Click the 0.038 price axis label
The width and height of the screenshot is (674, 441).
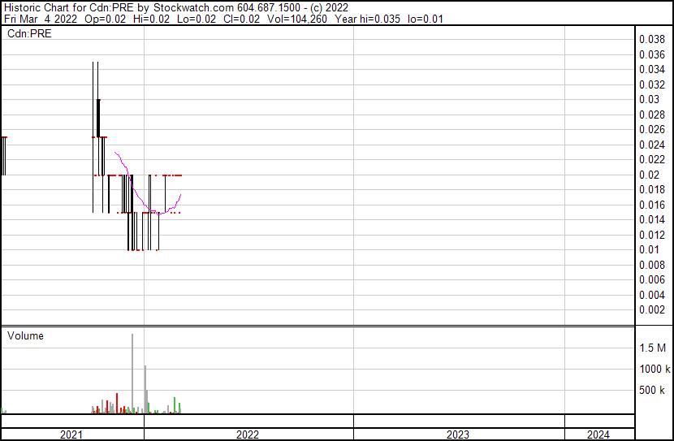pyautogui.click(x=652, y=39)
